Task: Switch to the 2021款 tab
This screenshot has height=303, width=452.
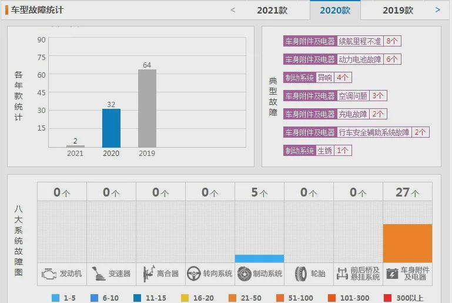Action: [x=272, y=11]
